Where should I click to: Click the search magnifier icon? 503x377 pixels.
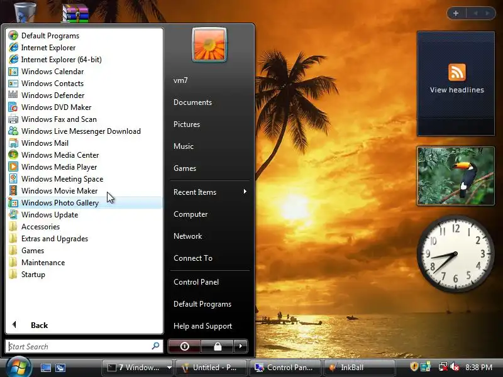[155, 346]
